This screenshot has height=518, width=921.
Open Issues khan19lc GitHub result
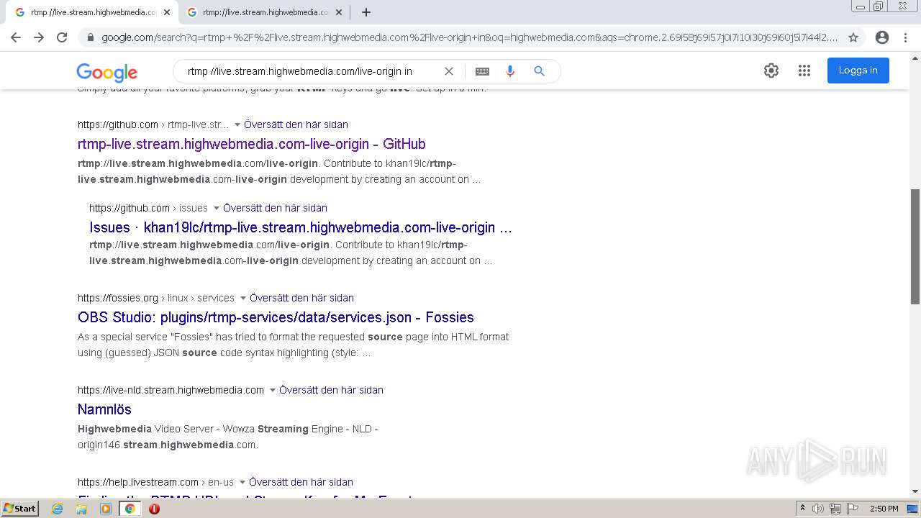[301, 227]
